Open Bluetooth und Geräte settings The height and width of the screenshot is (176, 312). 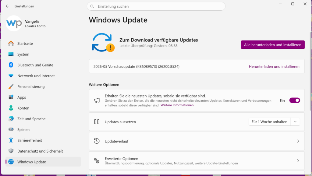tap(43, 65)
